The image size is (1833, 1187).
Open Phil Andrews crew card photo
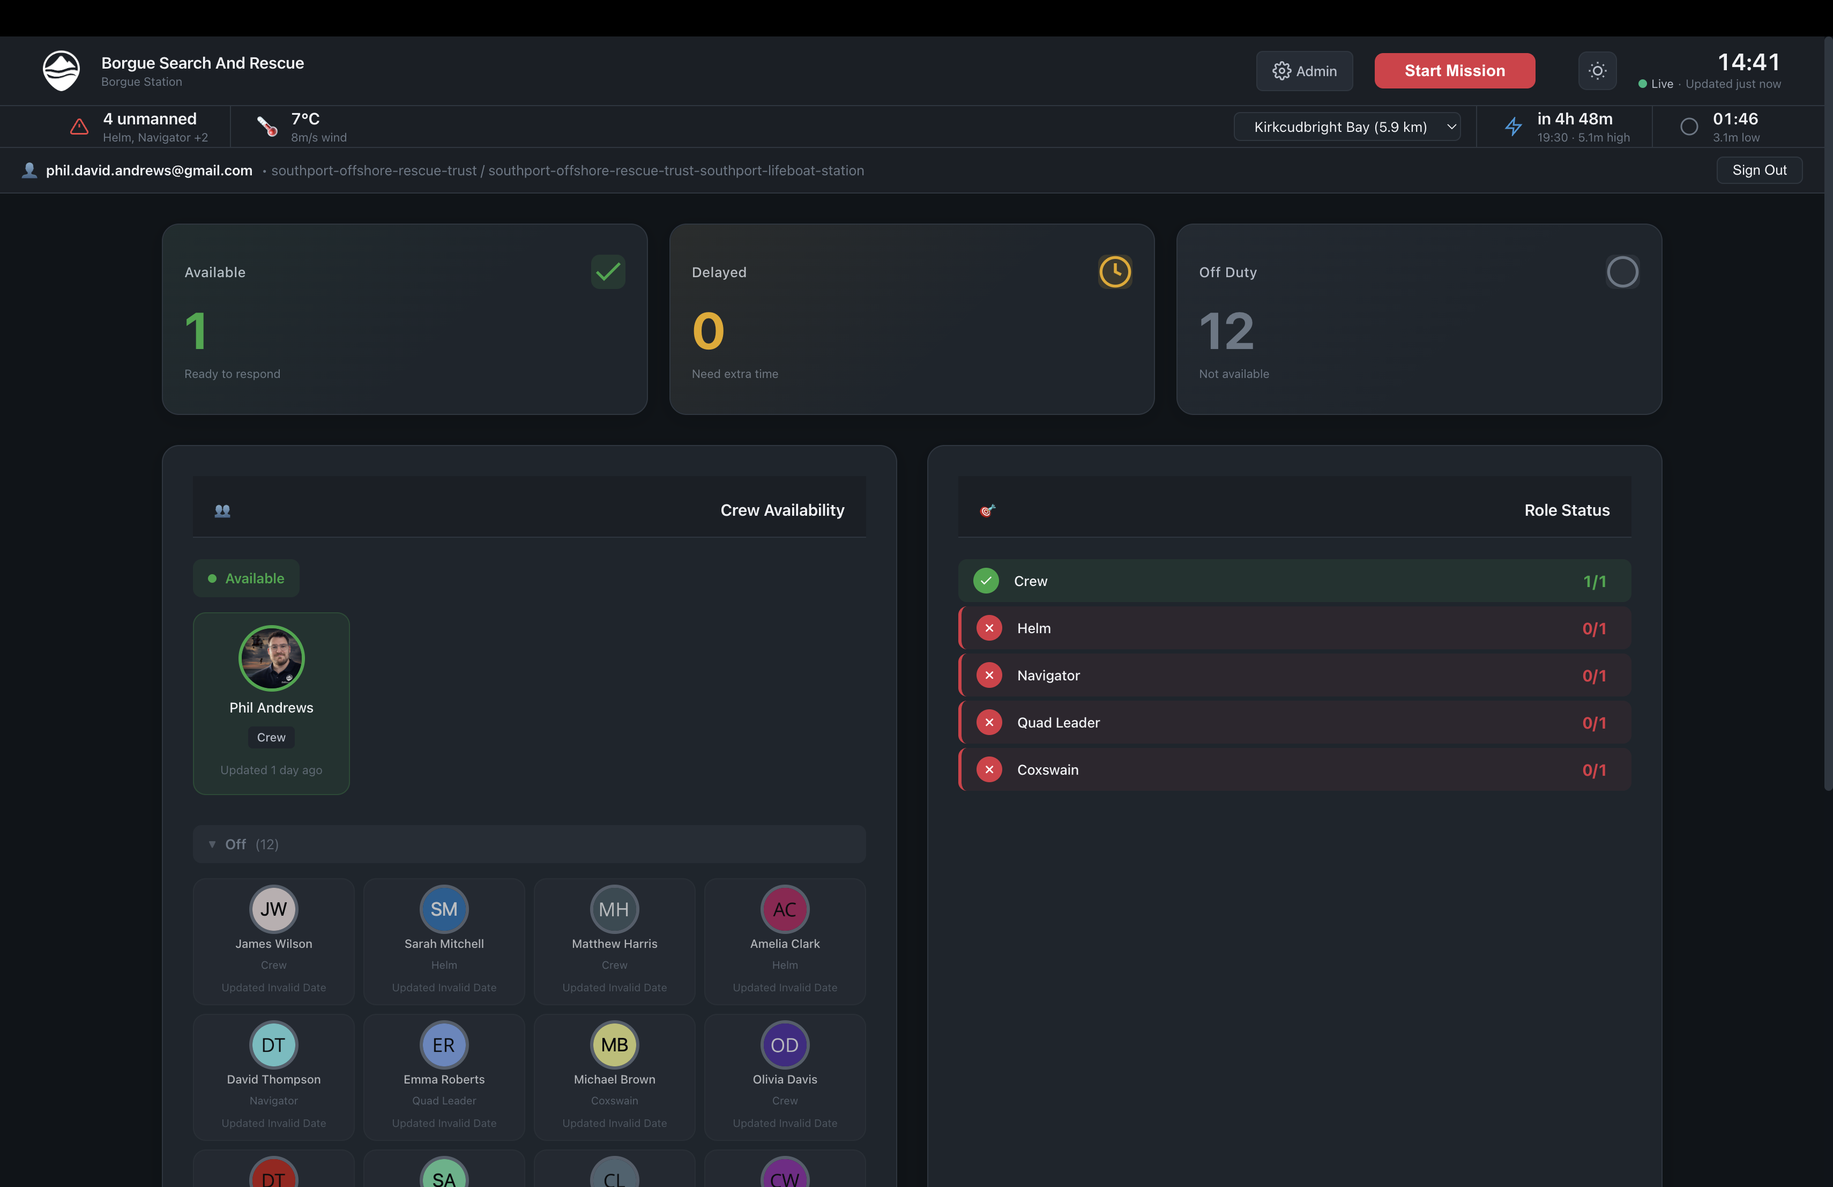pos(271,658)
